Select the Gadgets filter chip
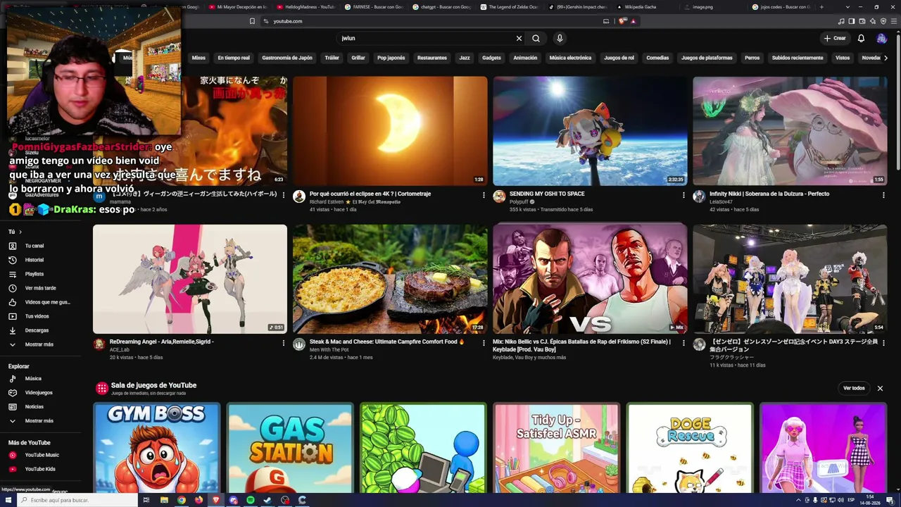This screenshot has width=901, height=507. tap(491, 58)
